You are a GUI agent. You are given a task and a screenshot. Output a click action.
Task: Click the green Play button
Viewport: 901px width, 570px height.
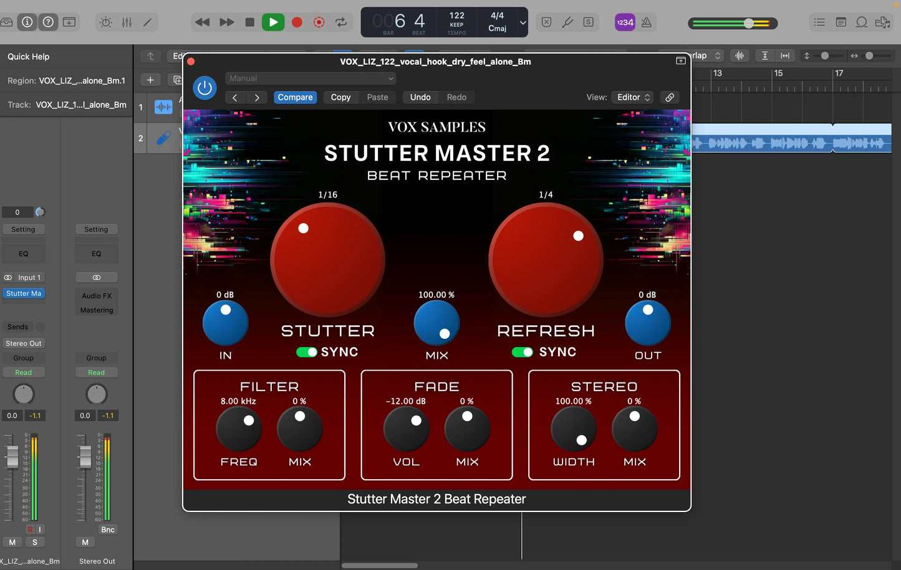(x=273, y=22)
